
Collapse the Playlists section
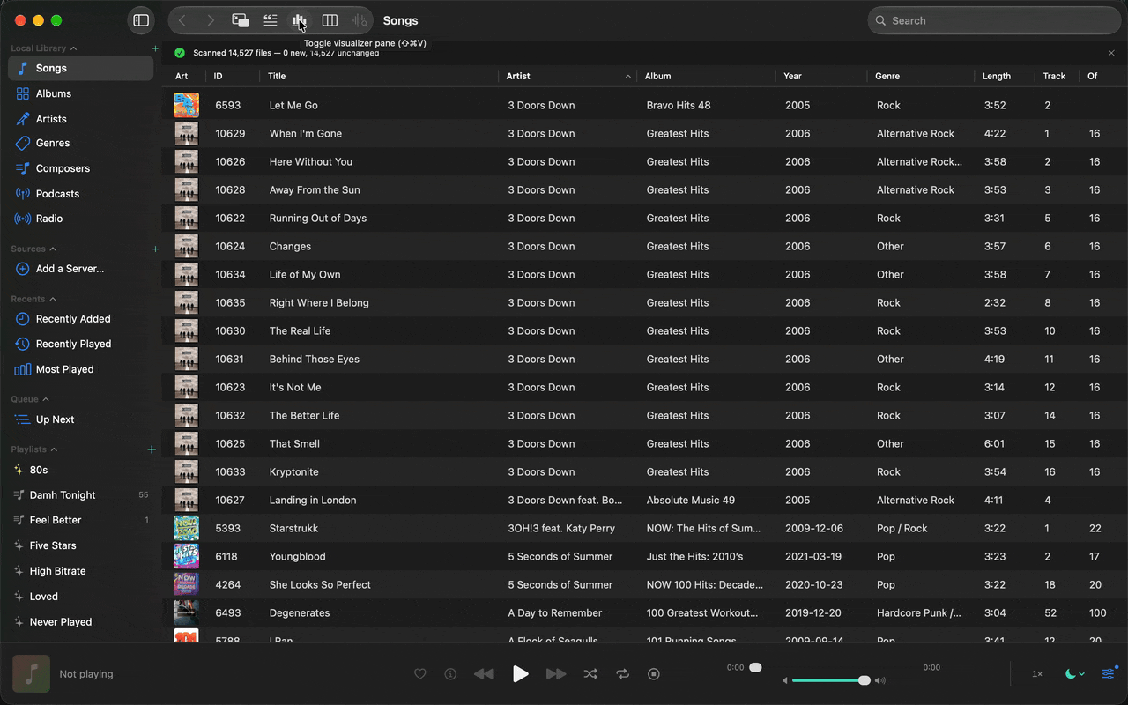click(x=54, y=449)
